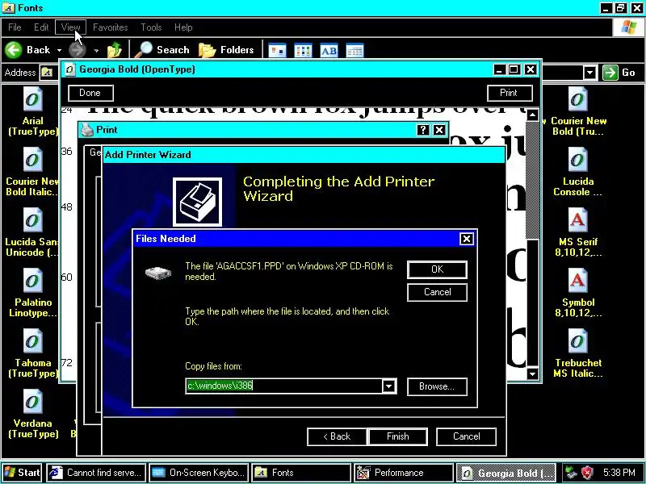The image size is (646, 484).
Task: Open the File menu
Action: (15, 27)
